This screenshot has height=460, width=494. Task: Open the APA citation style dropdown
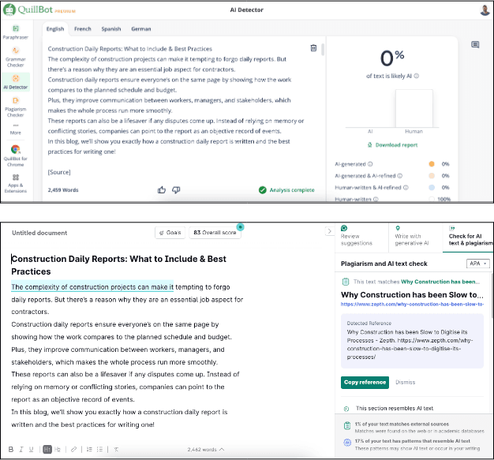[478, 264]
